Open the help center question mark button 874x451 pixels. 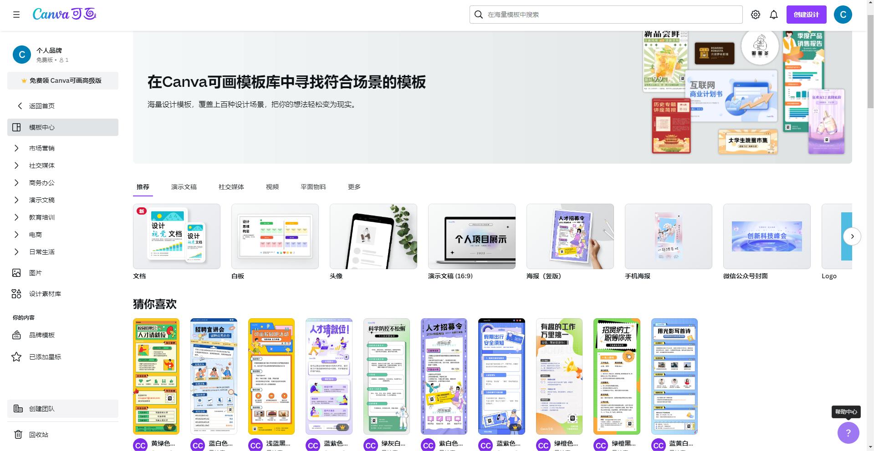pos(848,433)
